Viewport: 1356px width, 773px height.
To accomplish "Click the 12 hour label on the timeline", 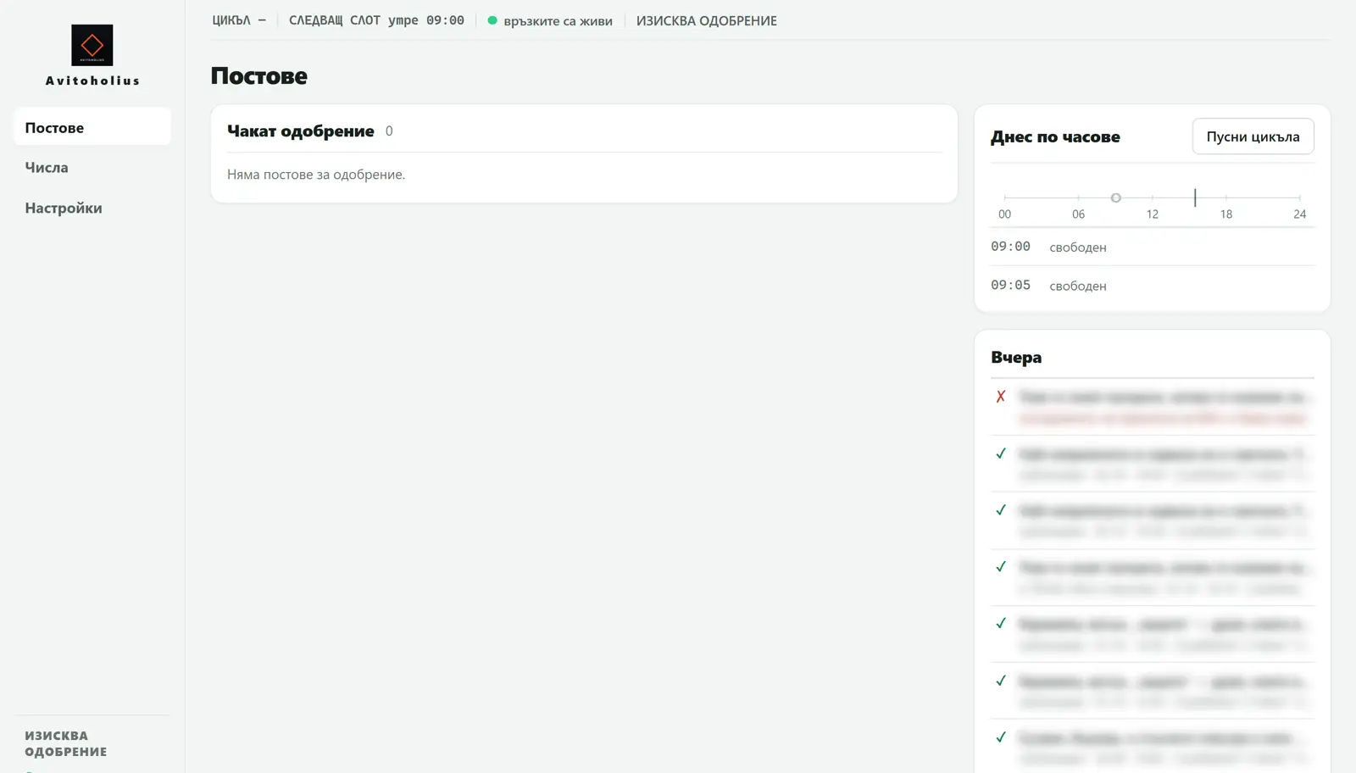I will pyautogui.click(x=1152, y=214).
